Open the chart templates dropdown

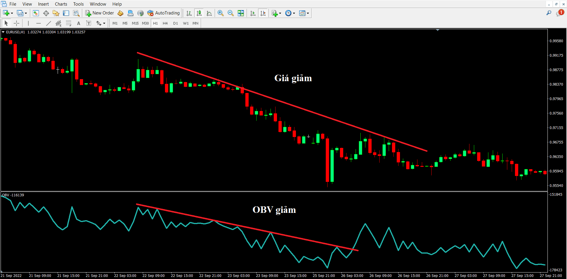pos(308,13)
